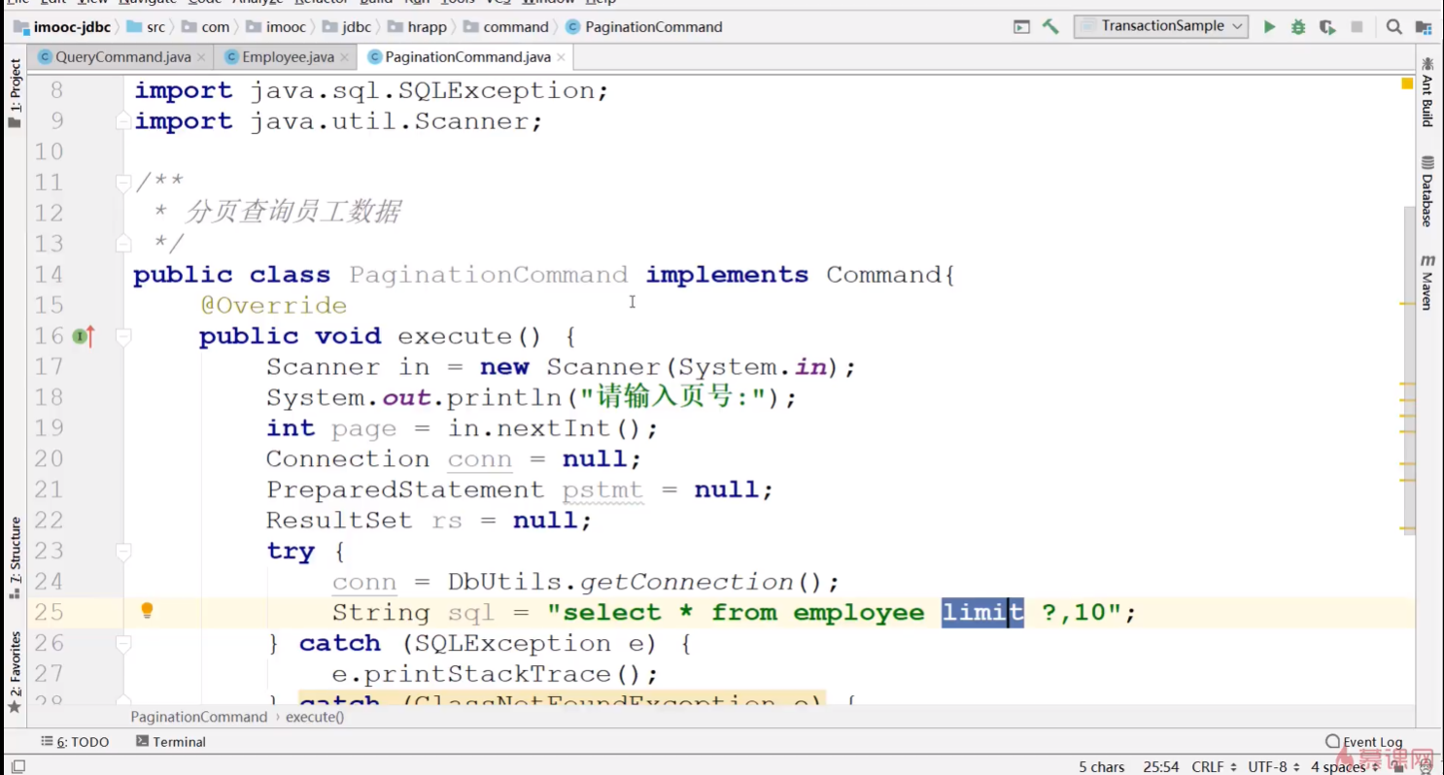The height and width of the screenshot is (775, 1444).
Task: Open the 6: TODO tool window
Action: pyautogui.click(x=76, y=742)
